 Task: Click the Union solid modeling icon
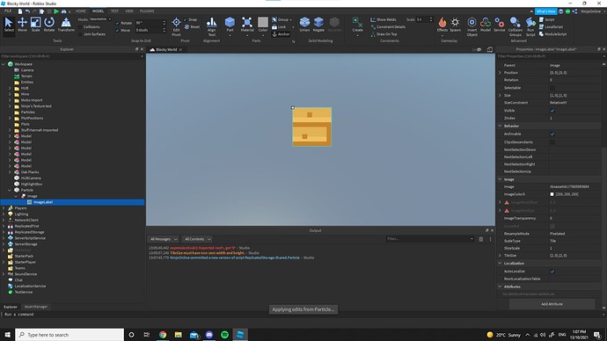click(x=304, y=25)
